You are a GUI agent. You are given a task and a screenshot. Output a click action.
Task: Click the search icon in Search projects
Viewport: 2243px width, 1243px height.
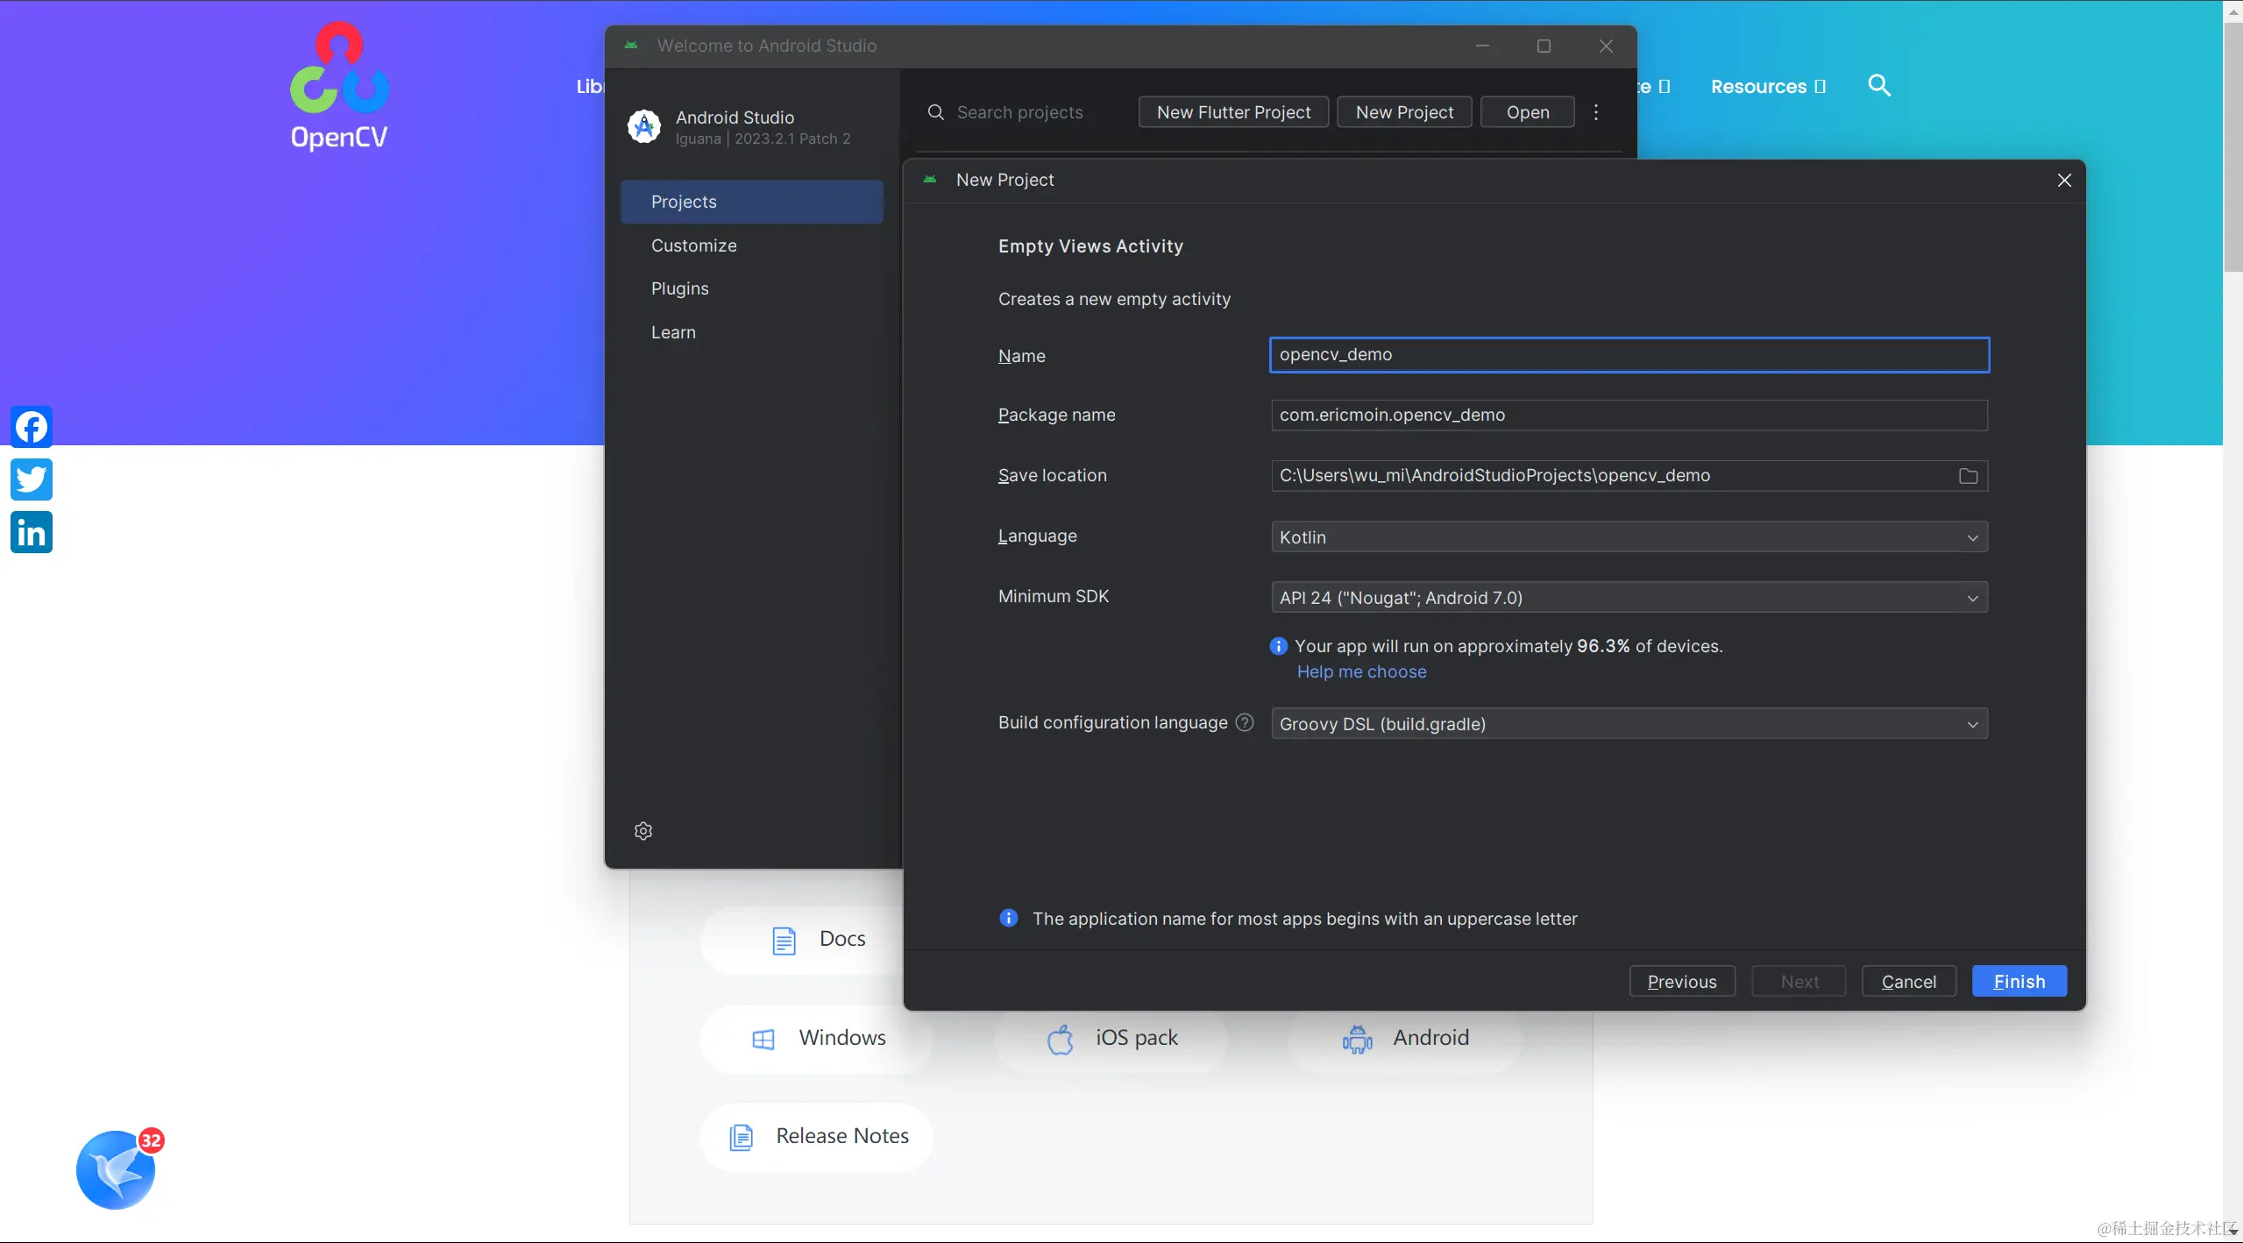tap(936, 112)
